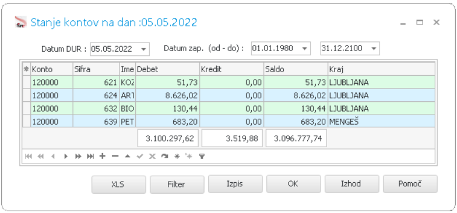
Task: Go to the previous record
Action: tap(53, 157)
